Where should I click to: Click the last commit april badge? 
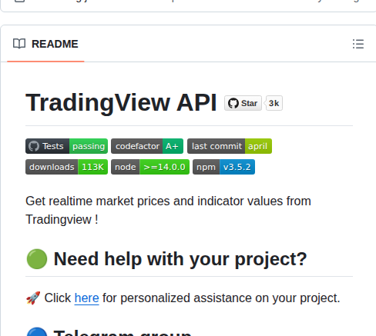click(x=230, y=146)
